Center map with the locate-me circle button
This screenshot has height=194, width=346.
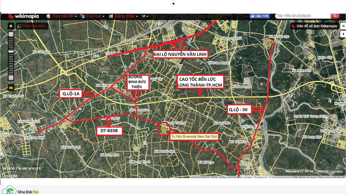tap(11, 26)
